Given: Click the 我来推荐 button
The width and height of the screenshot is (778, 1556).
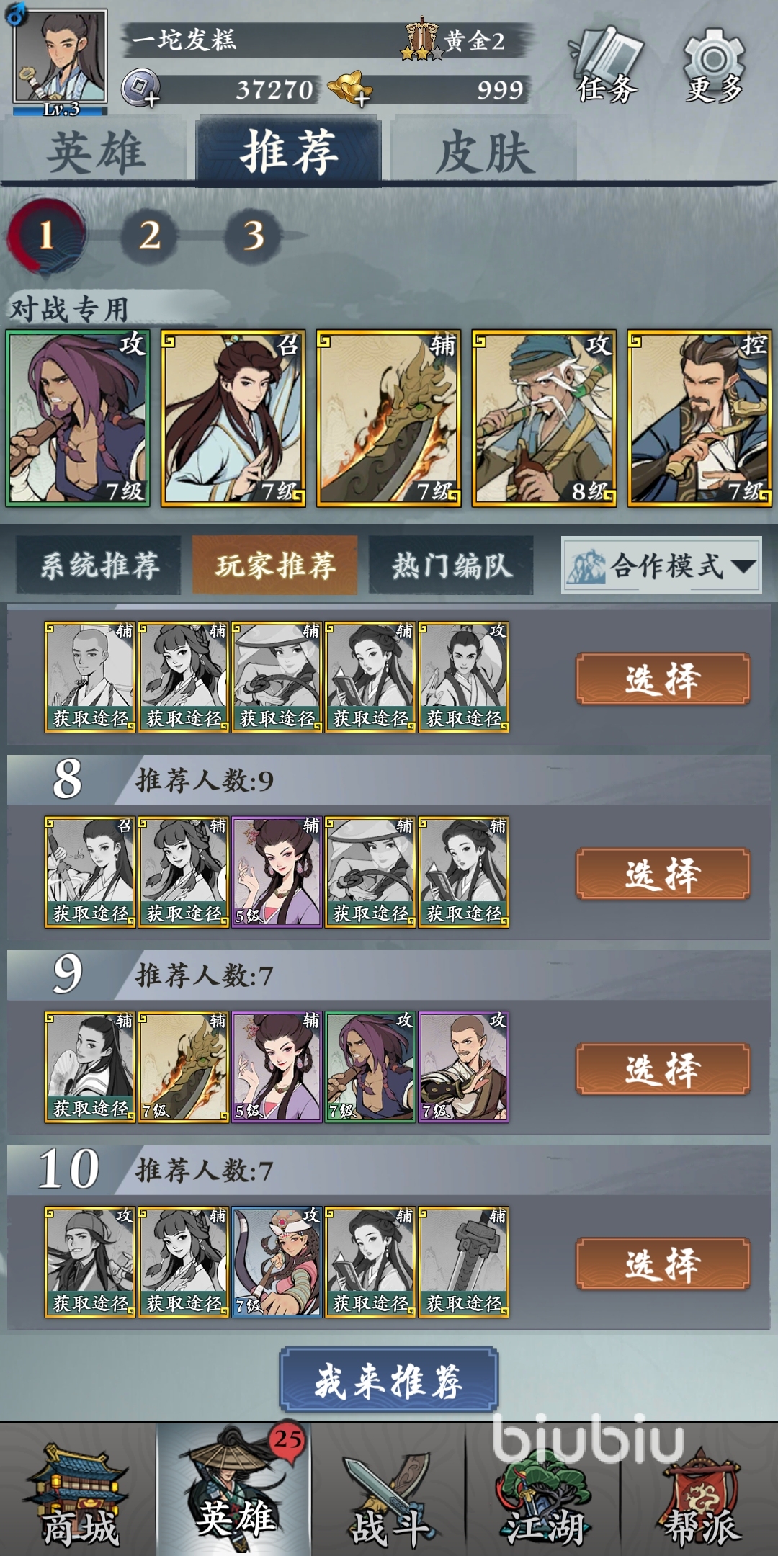Looking at the screenshot, I should 389,1380.
